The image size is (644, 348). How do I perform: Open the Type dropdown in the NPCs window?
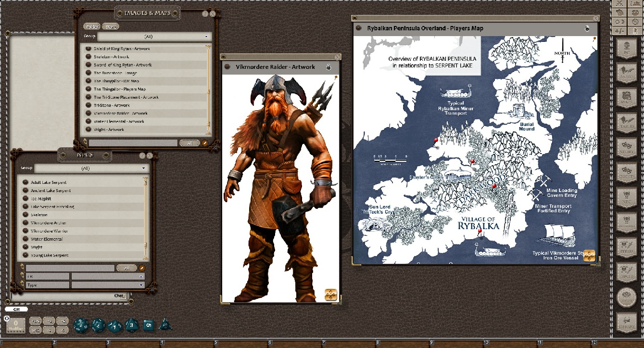pos(108,284)
